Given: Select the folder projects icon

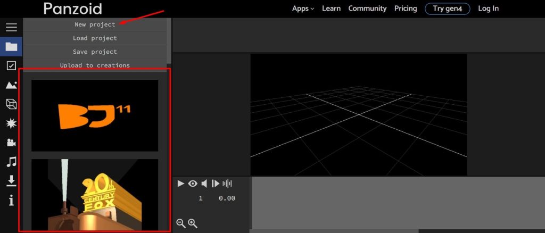Looking at the screenshot, I should (x=11, y=46).
